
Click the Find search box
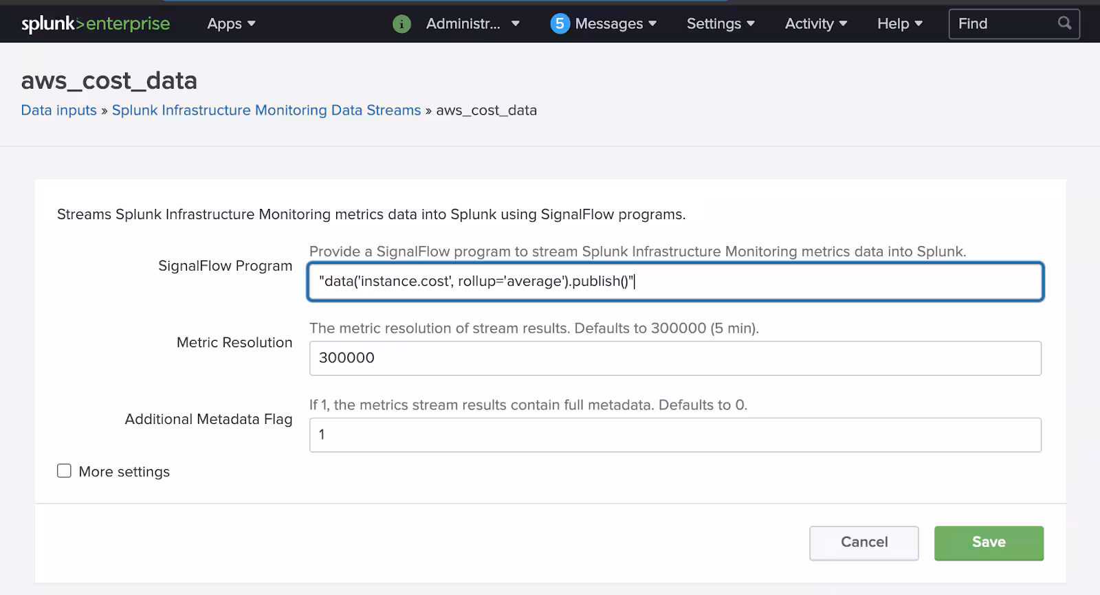tap(1002, 24)
